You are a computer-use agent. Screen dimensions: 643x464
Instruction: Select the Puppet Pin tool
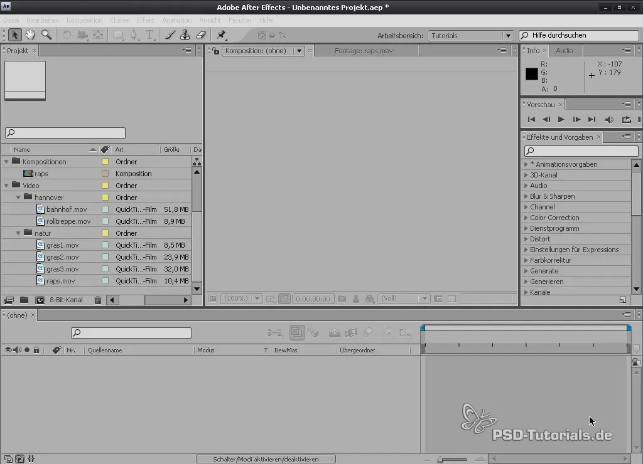[x=222, y=35]
